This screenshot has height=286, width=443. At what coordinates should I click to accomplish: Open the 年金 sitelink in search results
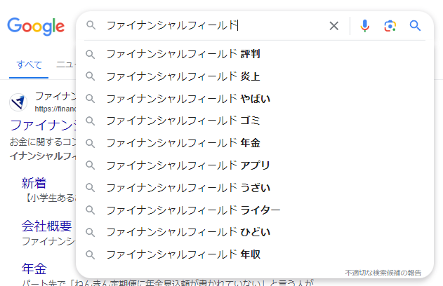pos(34,268)
